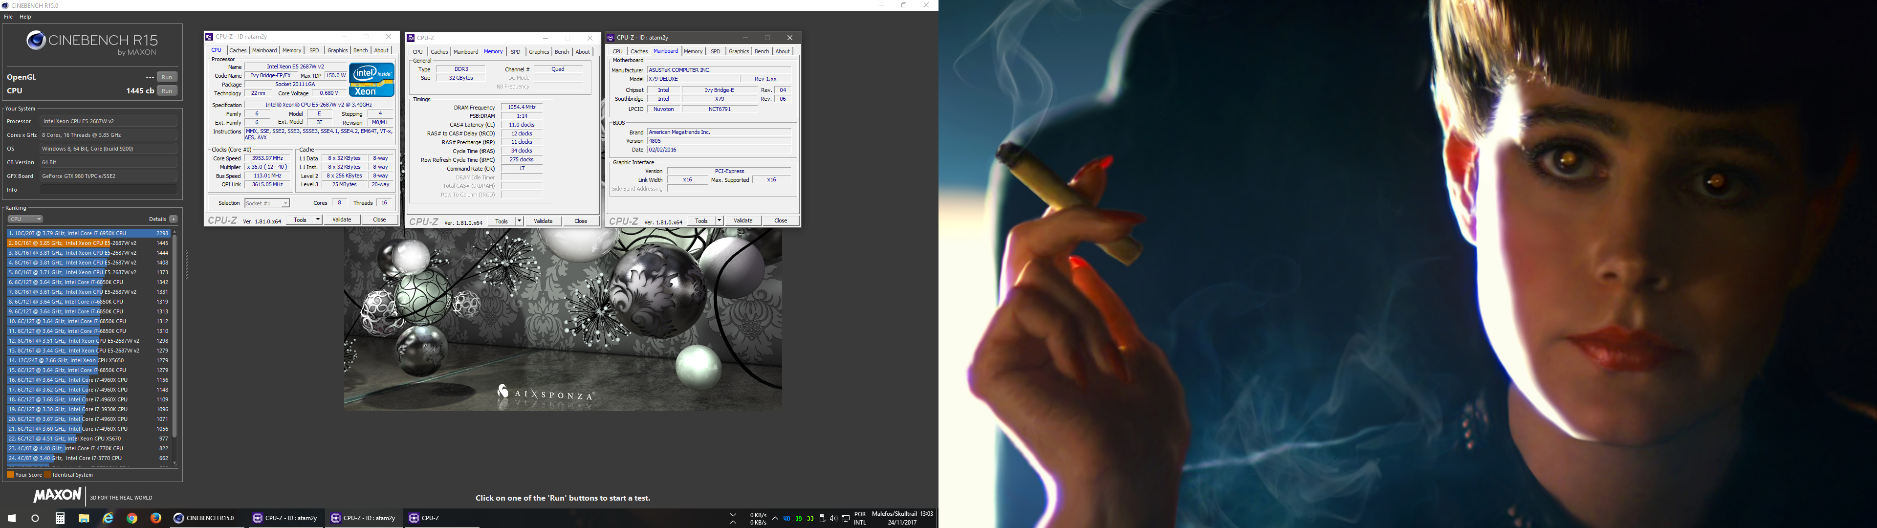Click the Intel Xeon logo in CPU-Z

pos(371,80)
